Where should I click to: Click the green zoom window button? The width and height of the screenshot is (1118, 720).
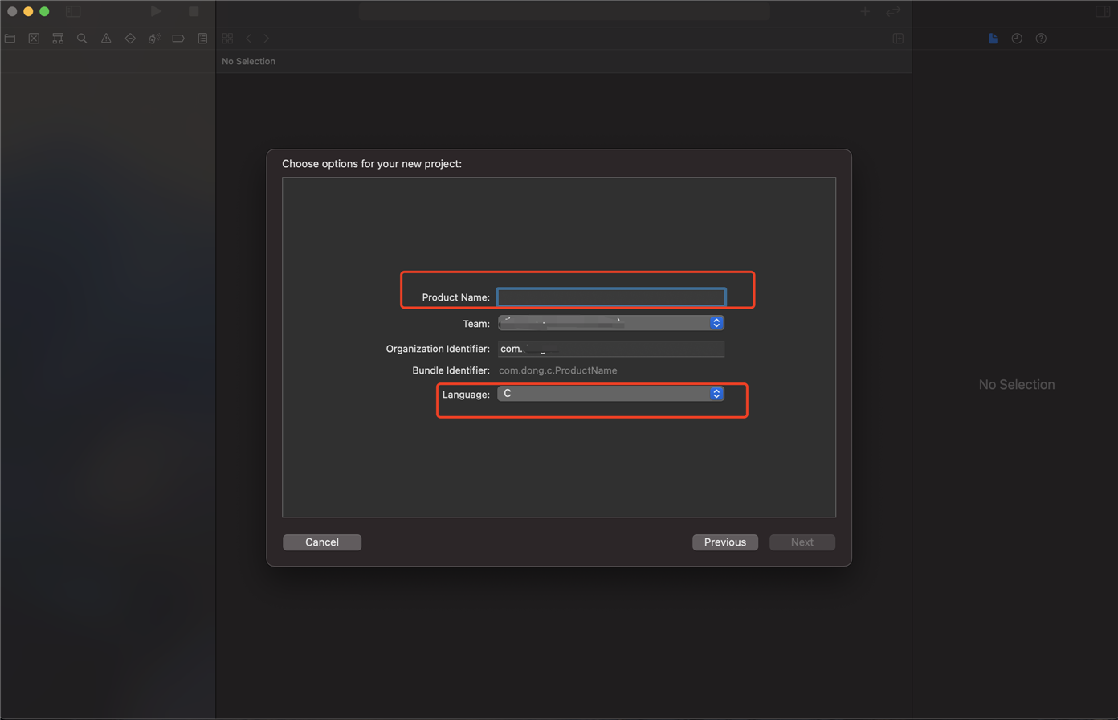click(44, 11)
